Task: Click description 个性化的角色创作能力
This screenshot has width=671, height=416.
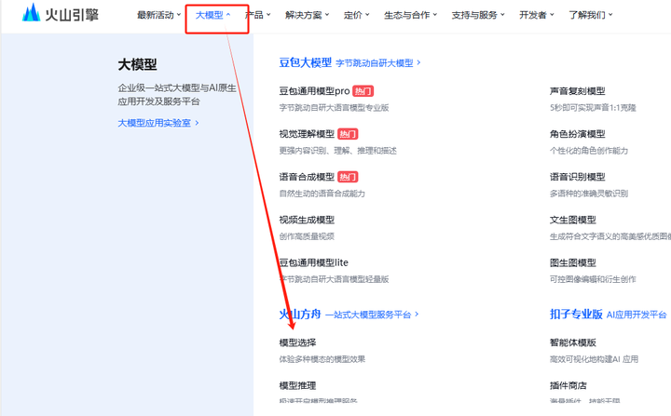Action: 589,151
